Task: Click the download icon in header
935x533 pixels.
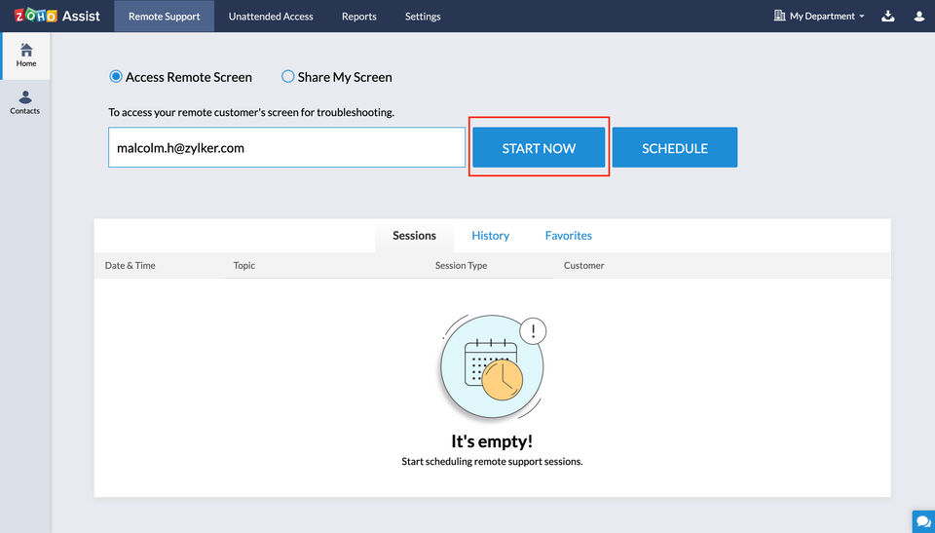Action: click(x=888, y=17)
